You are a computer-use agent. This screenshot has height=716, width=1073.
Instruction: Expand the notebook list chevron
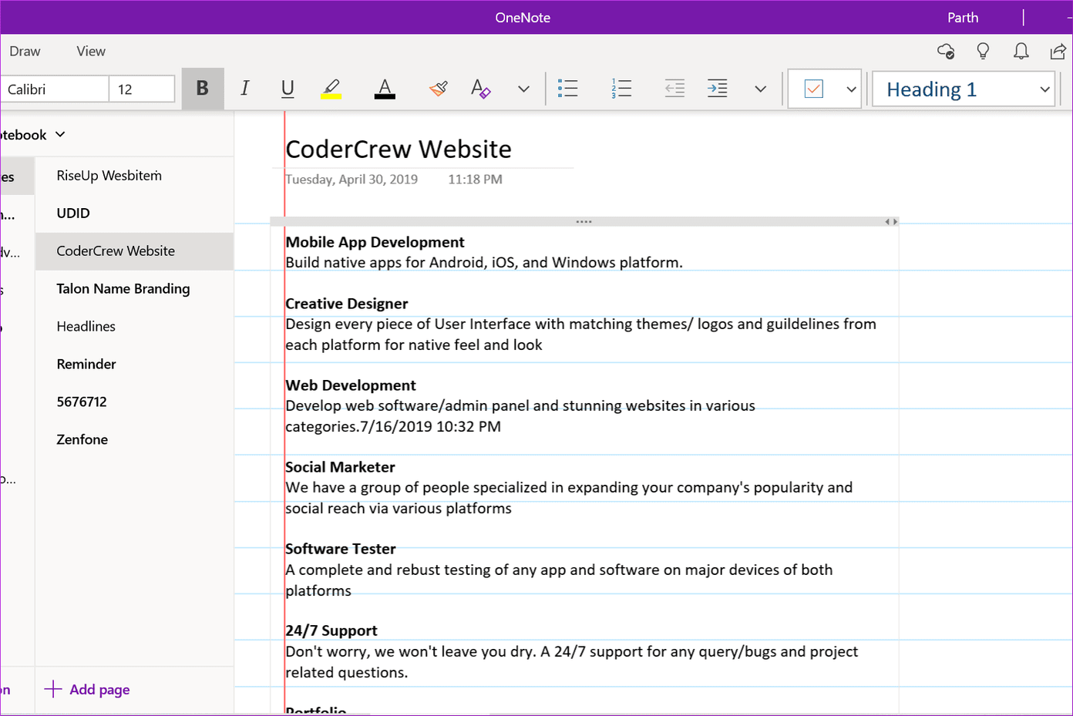pos(60,134)
